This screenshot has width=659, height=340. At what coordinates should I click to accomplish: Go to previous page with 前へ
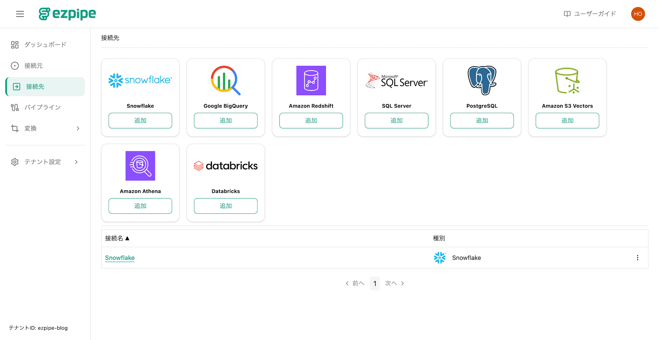355,283
